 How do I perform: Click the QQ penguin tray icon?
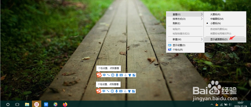pyautogui.click(x=217, y=105)
